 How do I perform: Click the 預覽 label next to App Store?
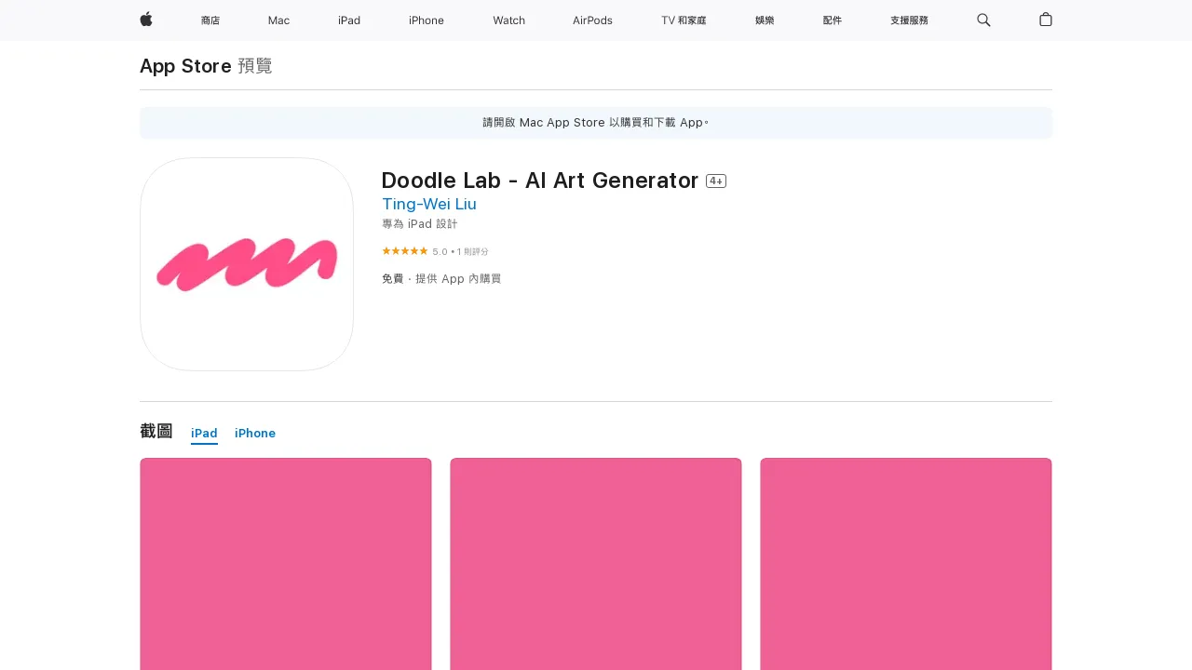pos(255,66)
